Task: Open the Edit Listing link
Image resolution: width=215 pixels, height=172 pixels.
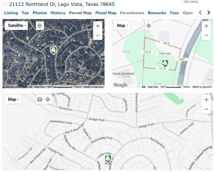Action: pyautogui.click(x=191, y=2)
